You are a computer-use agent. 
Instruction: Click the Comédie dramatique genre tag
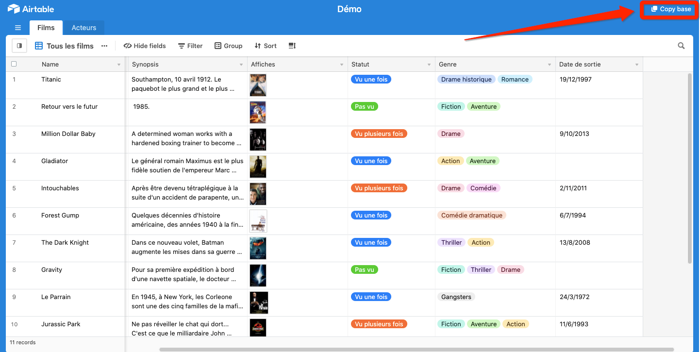(471, 215)
